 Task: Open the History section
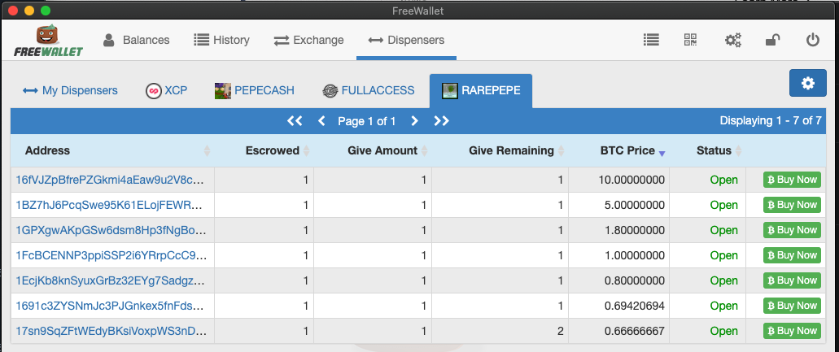click(x=221, y=40)
